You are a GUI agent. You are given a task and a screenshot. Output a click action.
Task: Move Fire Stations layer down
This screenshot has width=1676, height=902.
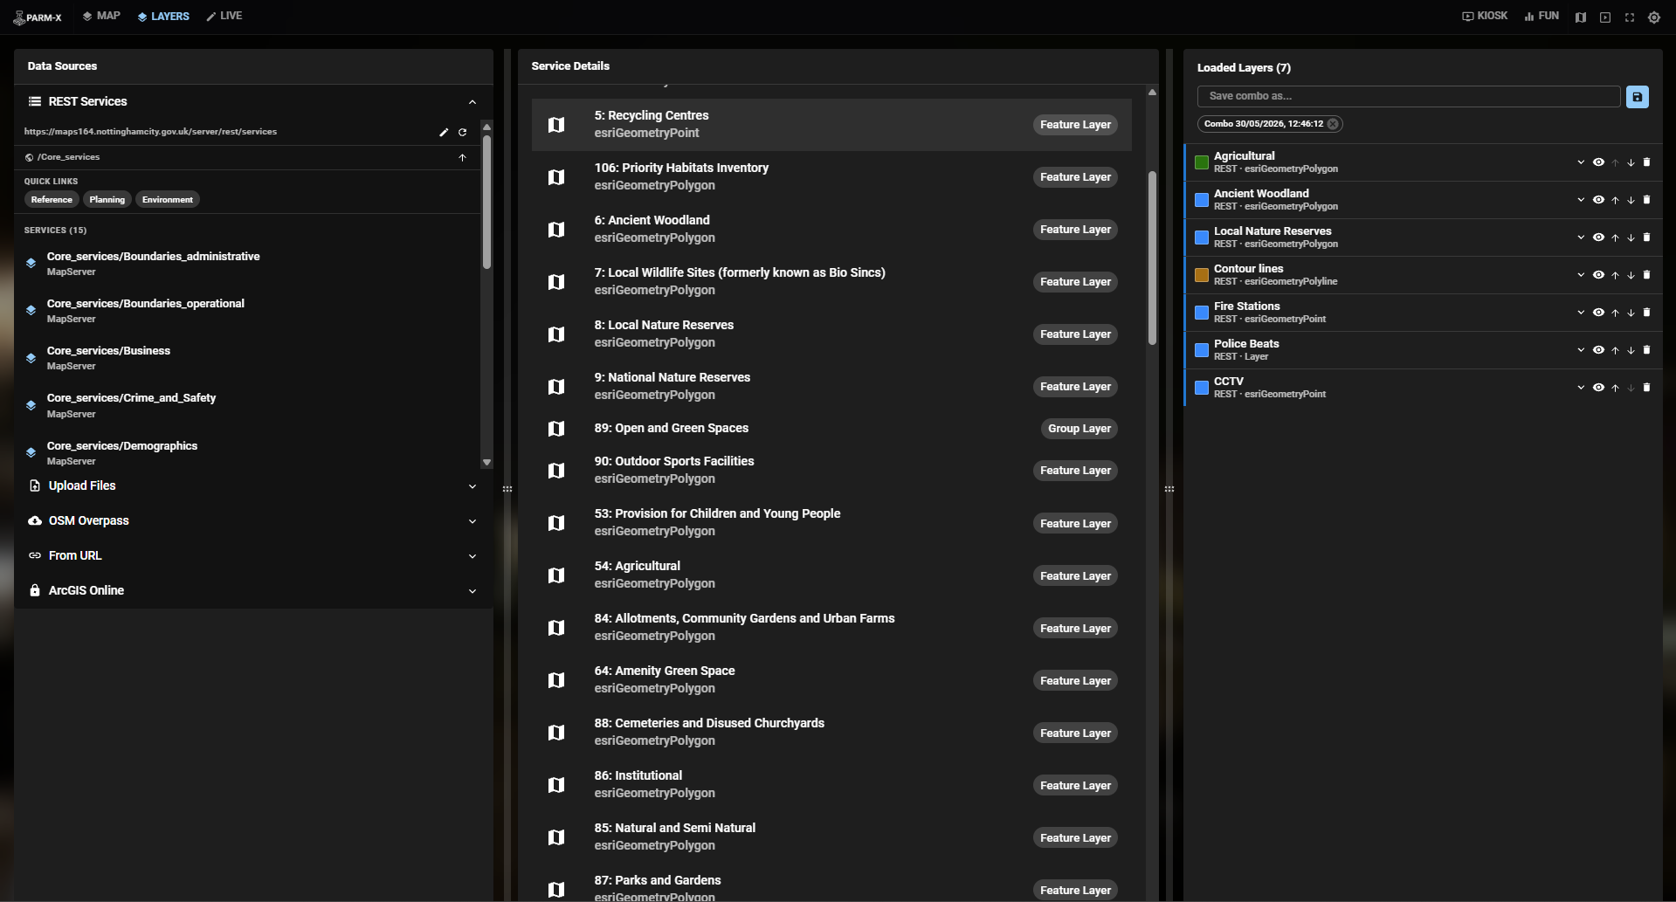tap(1631, 313)
